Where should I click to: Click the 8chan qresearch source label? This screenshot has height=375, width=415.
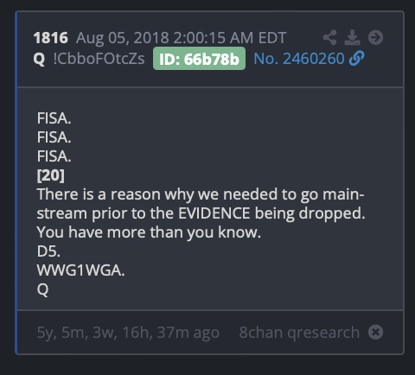click(299, 333)
